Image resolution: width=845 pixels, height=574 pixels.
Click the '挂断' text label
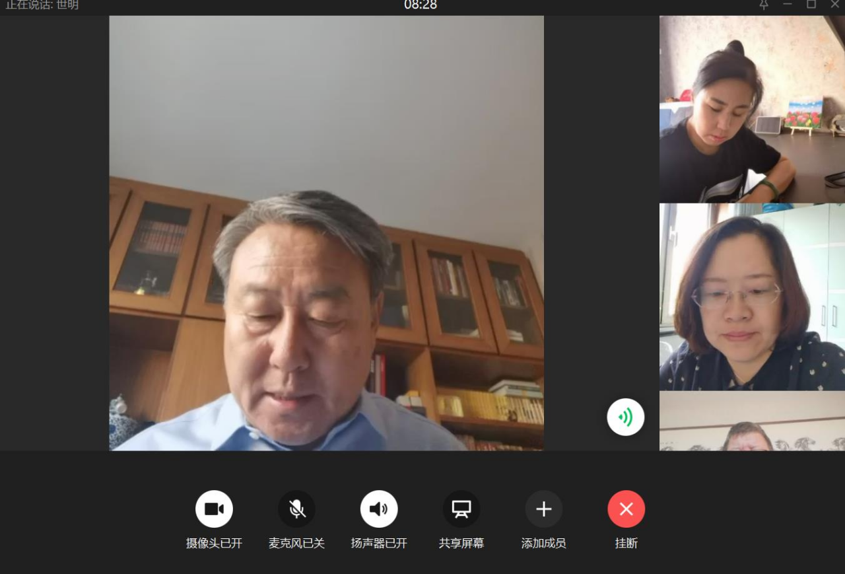(626, 544)
